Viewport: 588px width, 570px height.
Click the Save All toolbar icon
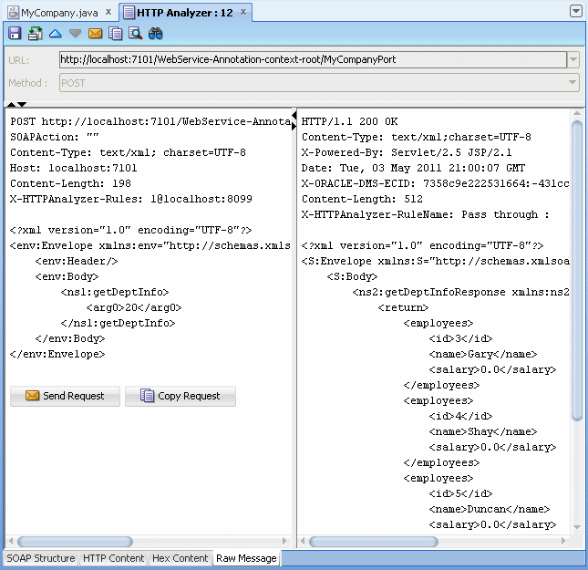pos(36,34)
